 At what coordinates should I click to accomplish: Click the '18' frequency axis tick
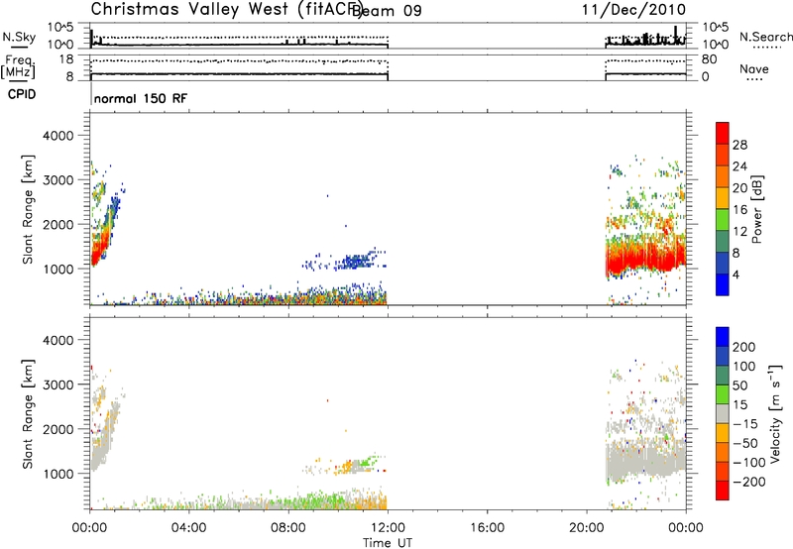(x=66, y=59)
